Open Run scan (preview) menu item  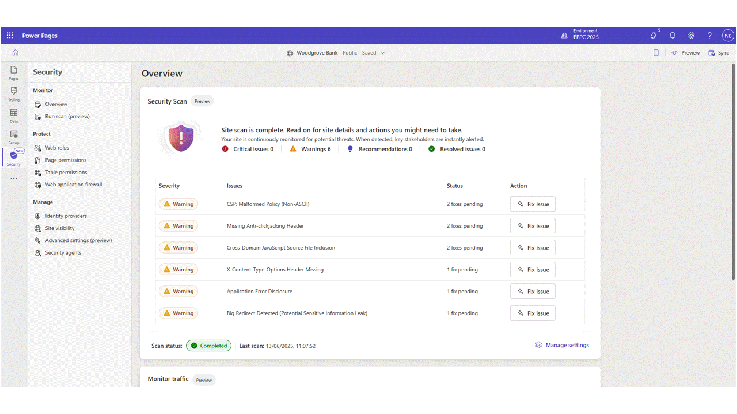pyautogui.click(x=67, y=116)
